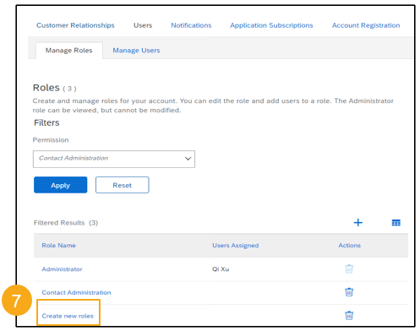This screenshot has width=420, height=331.
Task: Sort by Users Assigned column header
Action: click(x=236, y=246)
